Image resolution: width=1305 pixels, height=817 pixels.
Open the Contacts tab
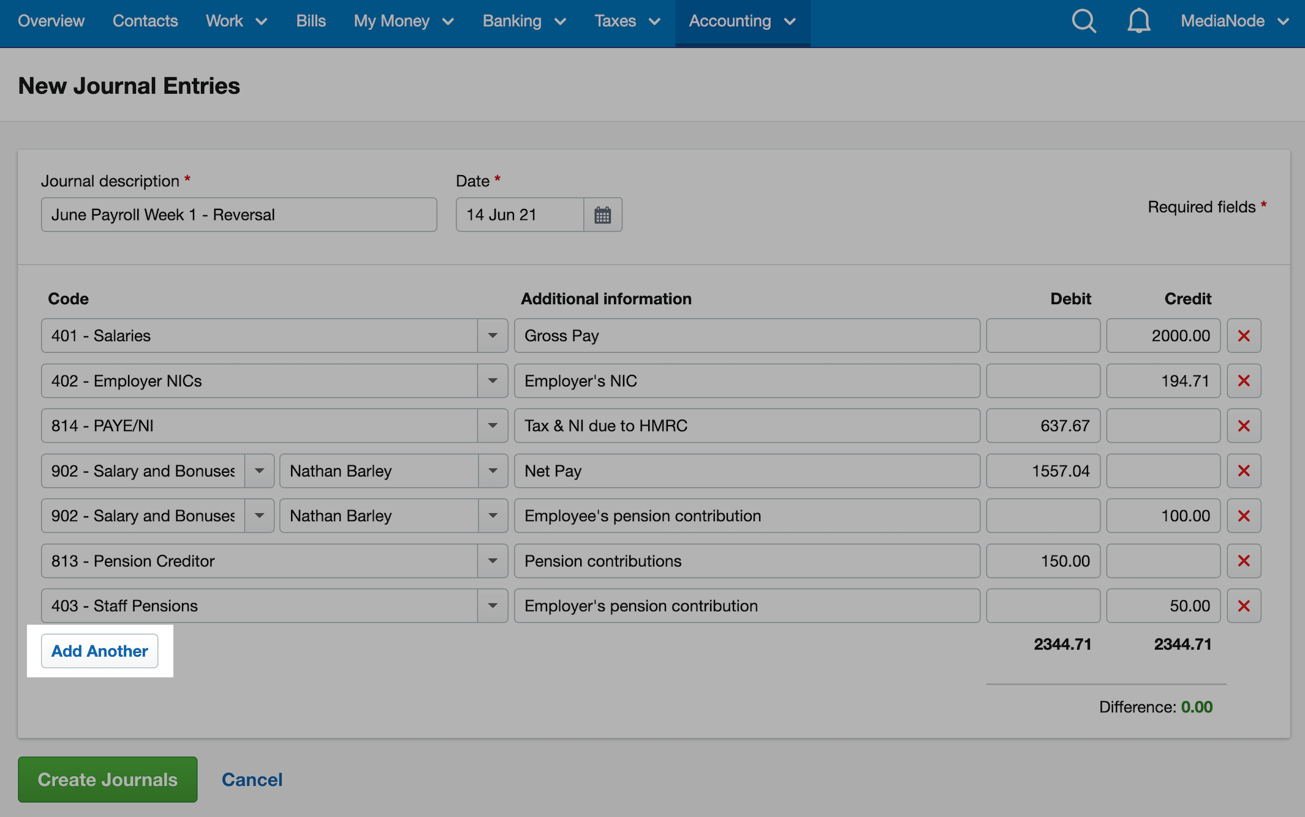[x=145, y=21]
